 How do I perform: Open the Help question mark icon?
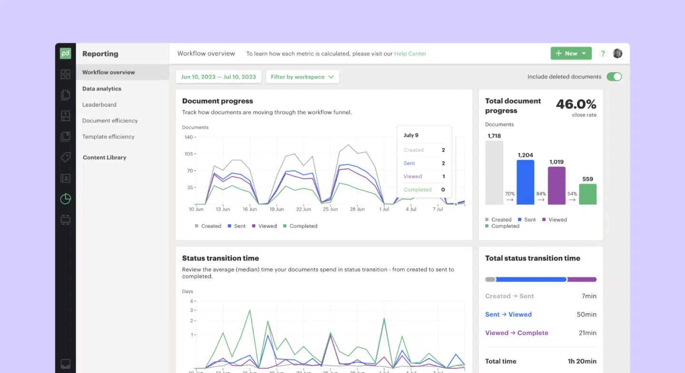coord(603,53)
